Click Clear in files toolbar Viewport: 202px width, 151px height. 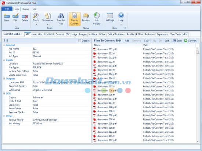pos(147,41)
